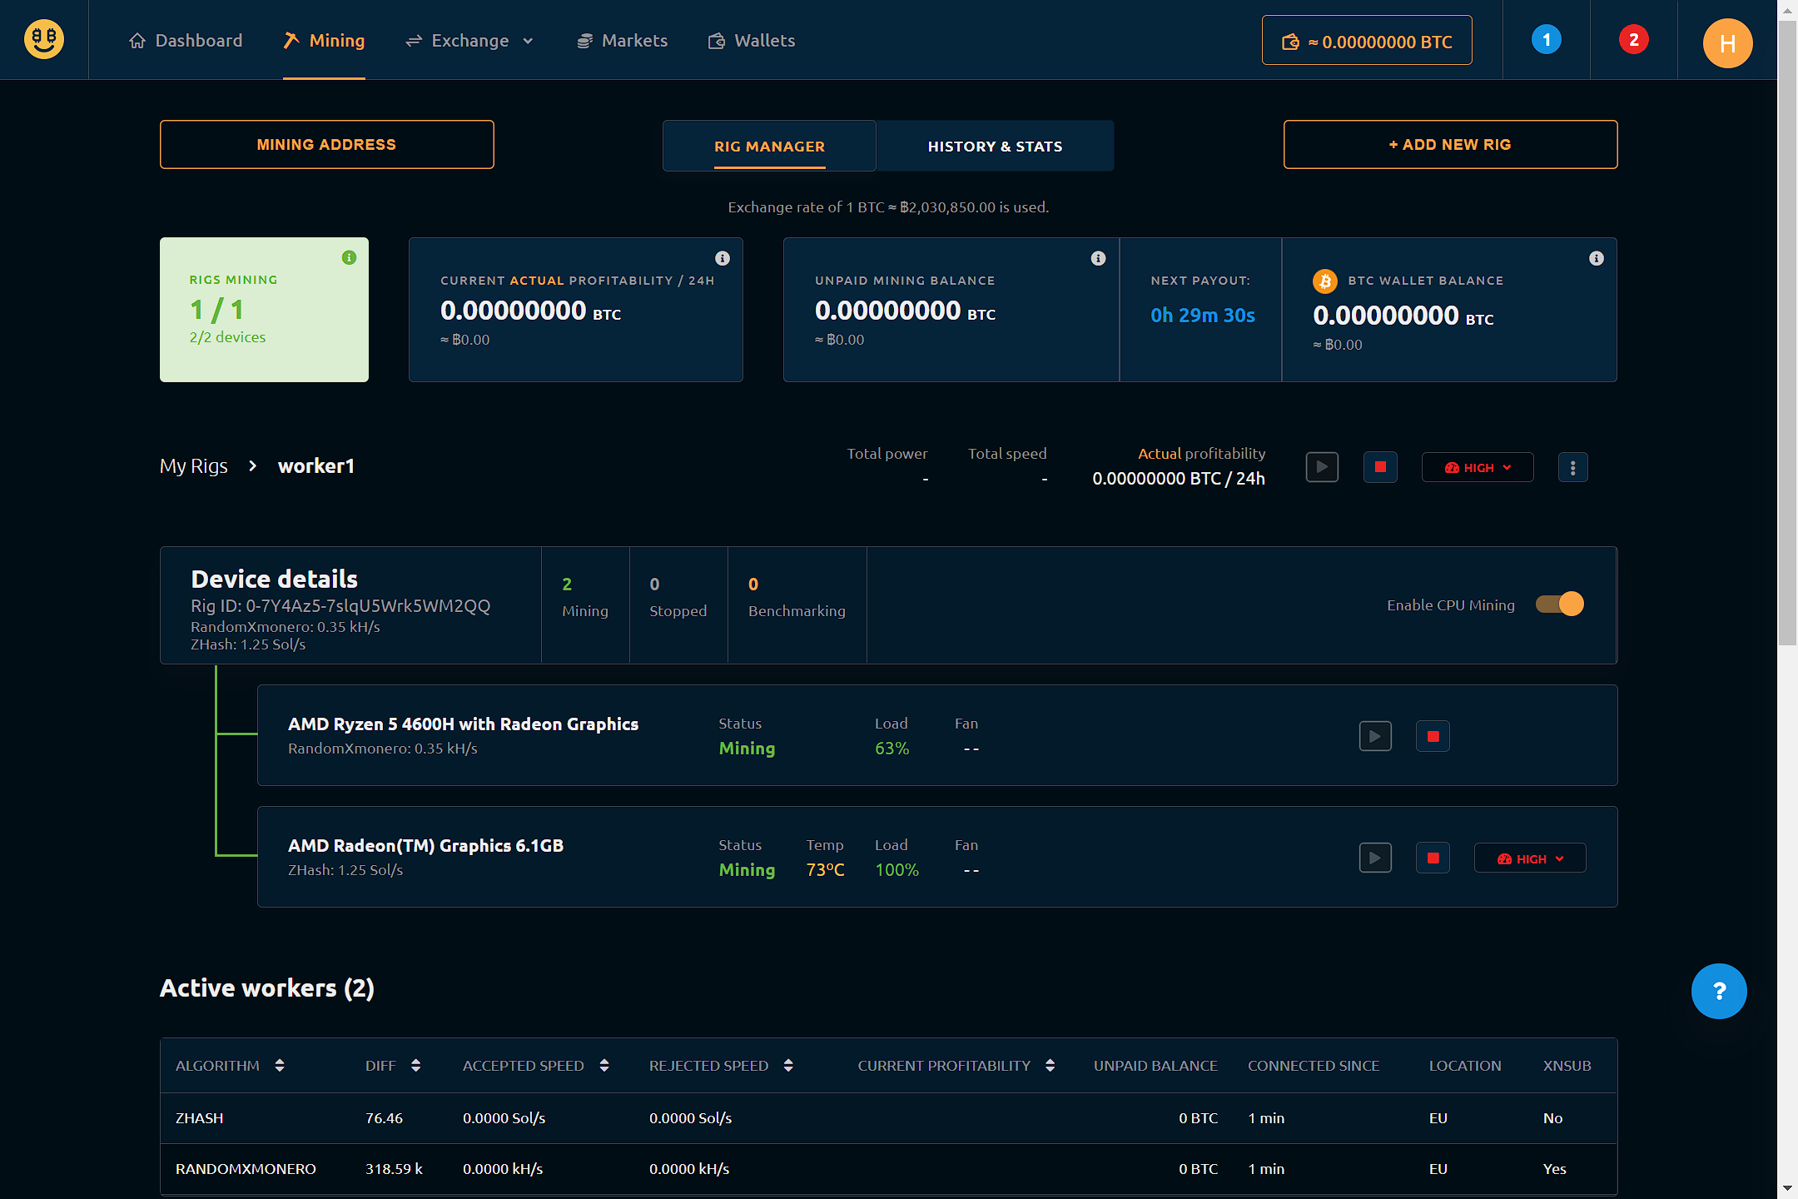Viewport: 1798px width, 1199px height.
Task: Select the RANDOMXMONERO worker row
Action: point(888,1169)
